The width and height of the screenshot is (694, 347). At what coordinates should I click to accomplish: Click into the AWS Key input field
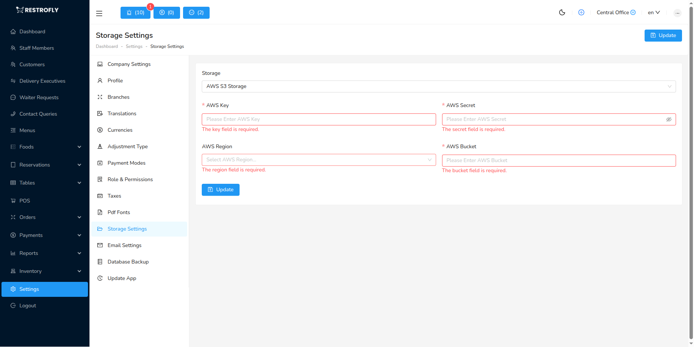[x=319, y=119]
